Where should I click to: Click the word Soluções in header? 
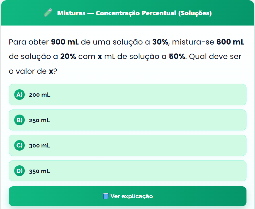click(195, 13)
